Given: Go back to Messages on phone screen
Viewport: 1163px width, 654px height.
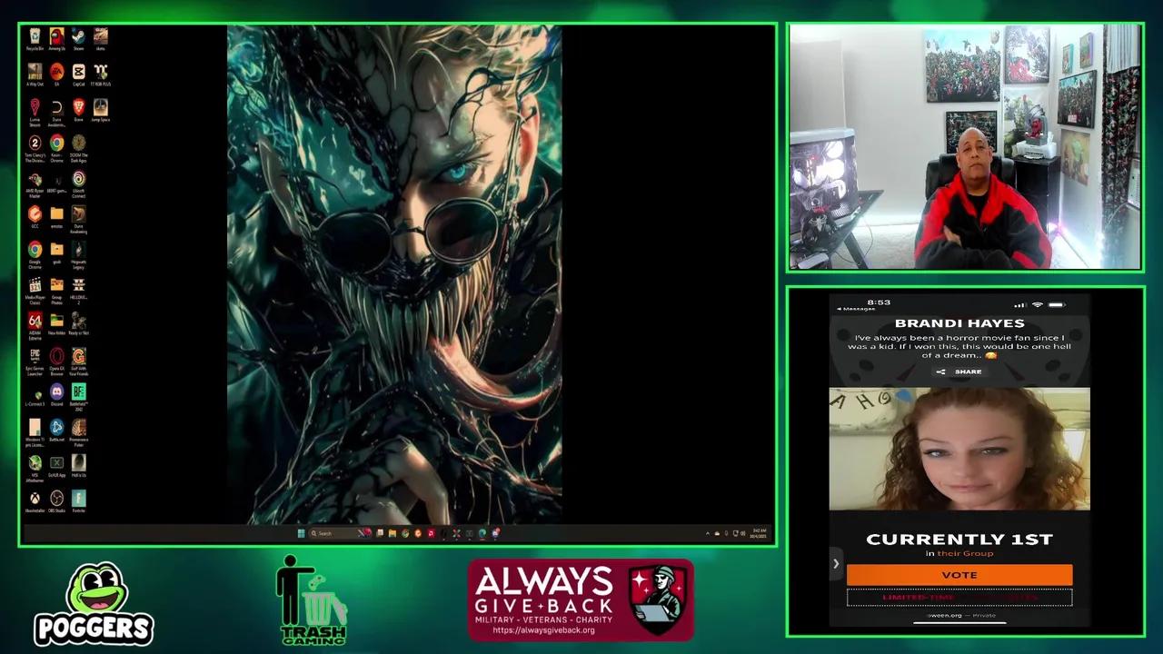Looking at the screenshot, I should [855, 309].
